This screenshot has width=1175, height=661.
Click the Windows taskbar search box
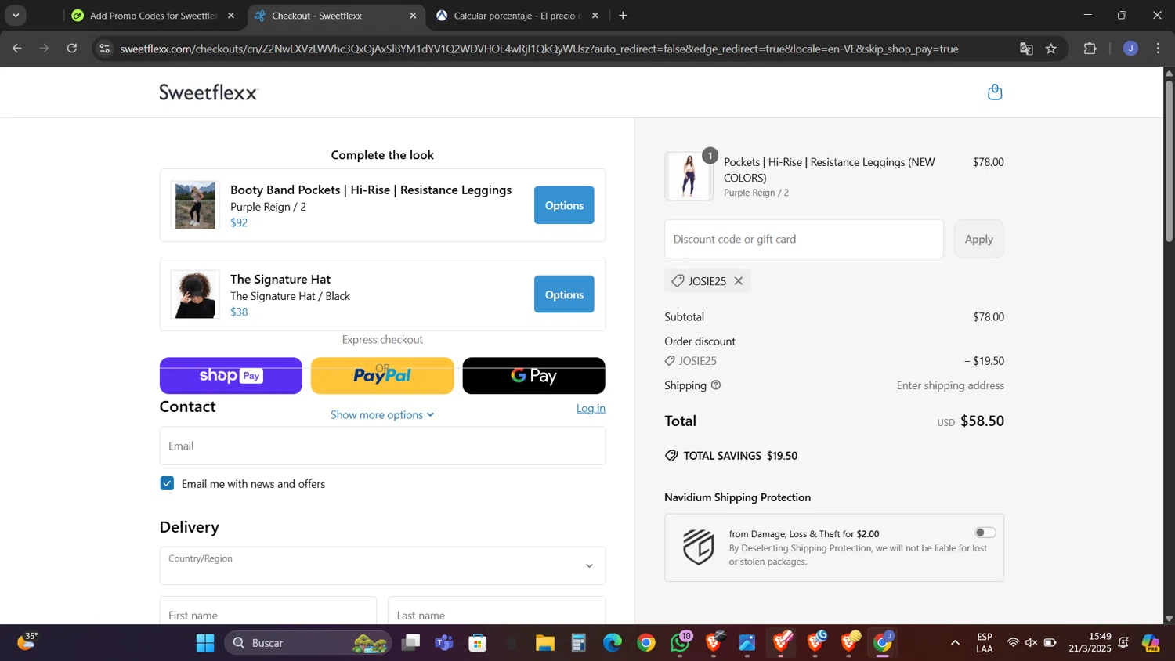coord(308,643)
